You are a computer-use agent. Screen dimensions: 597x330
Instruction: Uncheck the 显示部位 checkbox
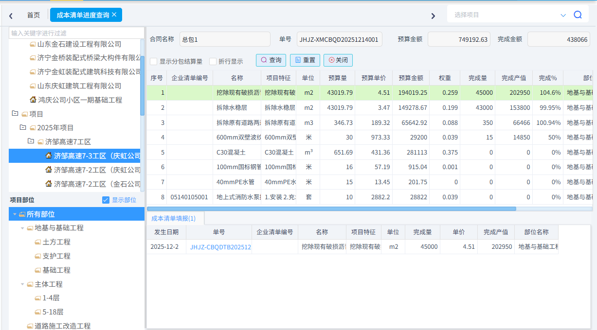click(106, 200)
